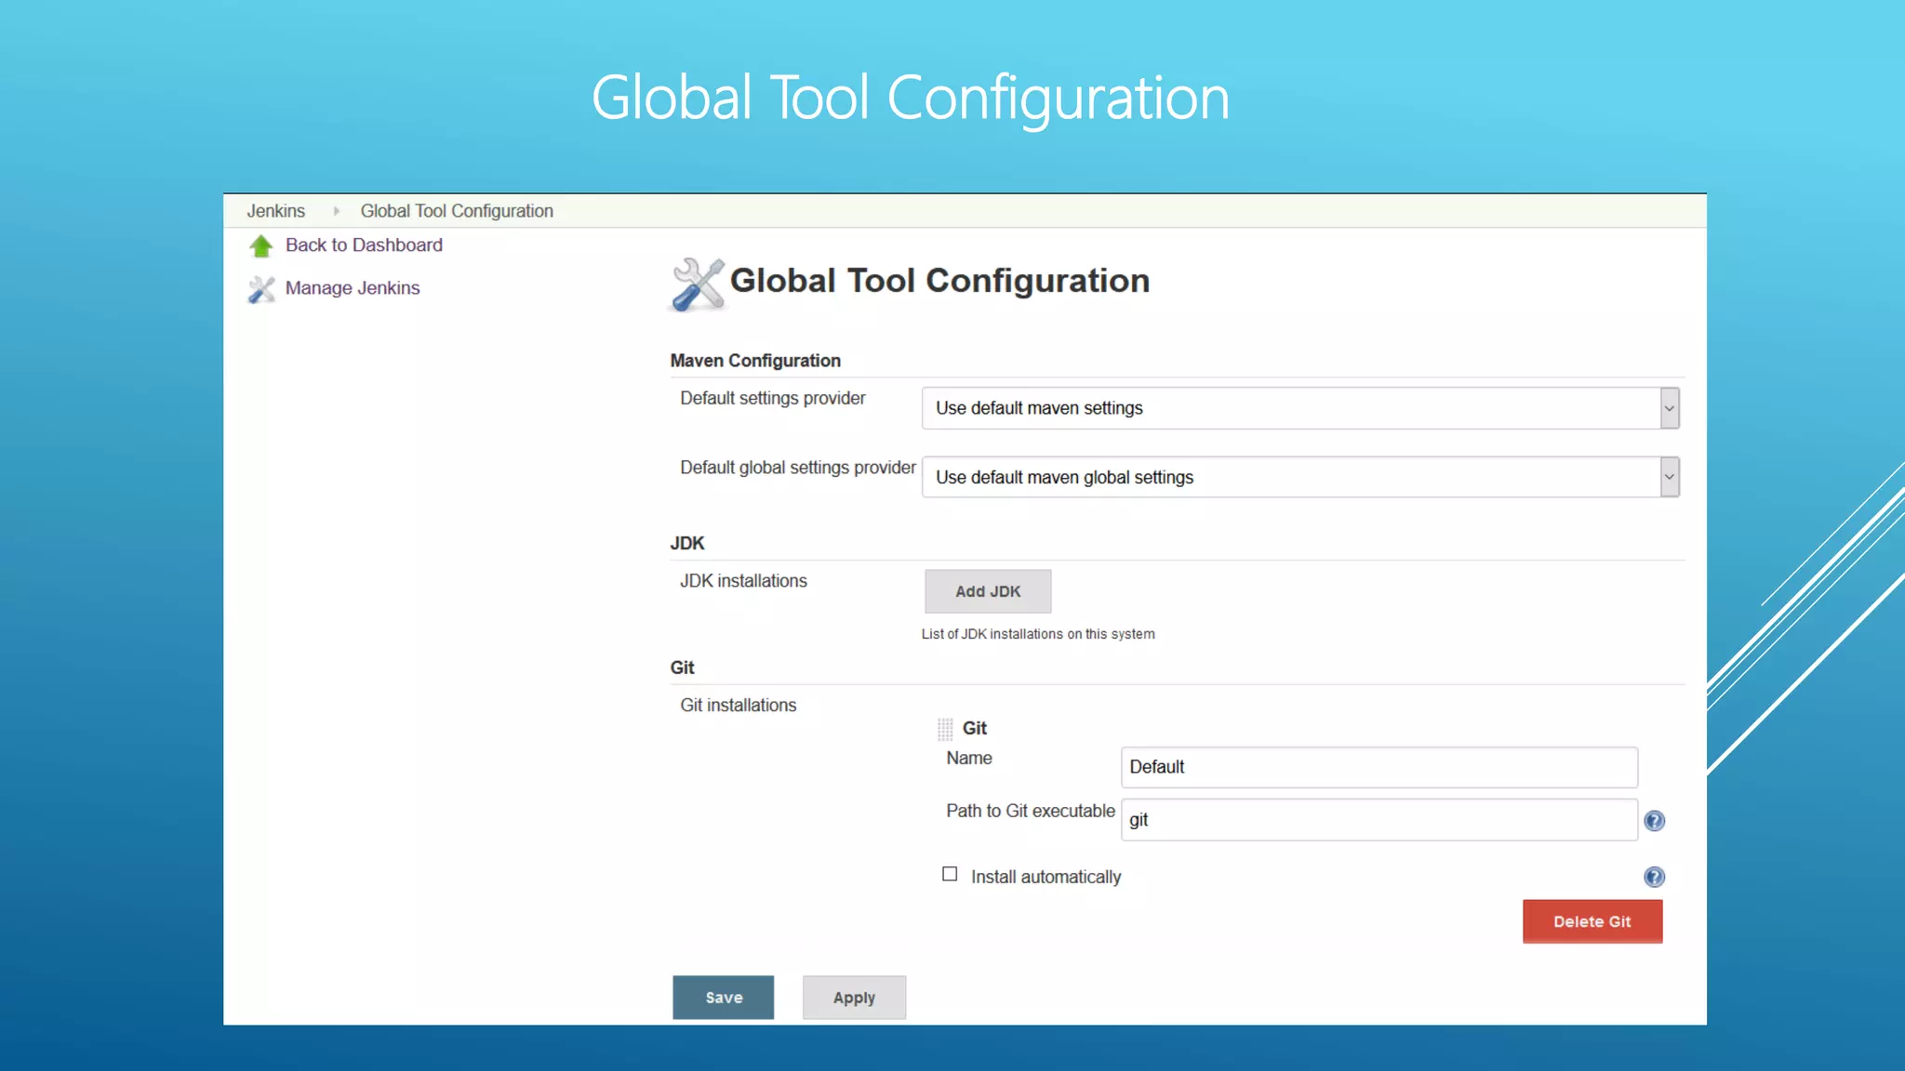This screenshot has height=1071, width=1905.
Task: Click the red Delete Git button
Action: [1592, 921]
